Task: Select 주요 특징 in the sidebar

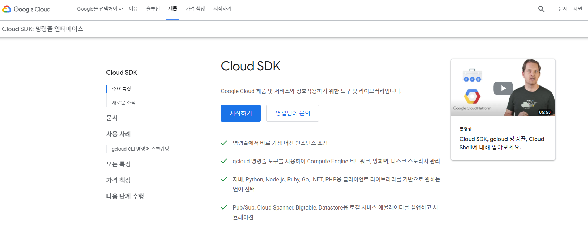Action: pos(121,89)
